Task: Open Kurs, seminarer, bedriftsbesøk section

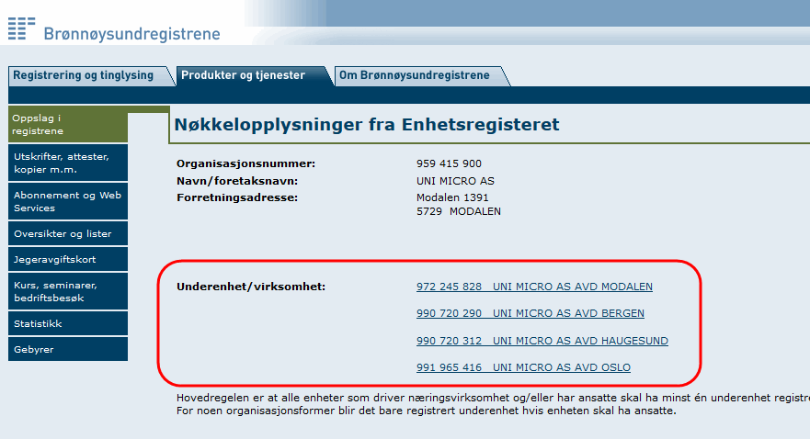Action: click(x=66, y=291)
